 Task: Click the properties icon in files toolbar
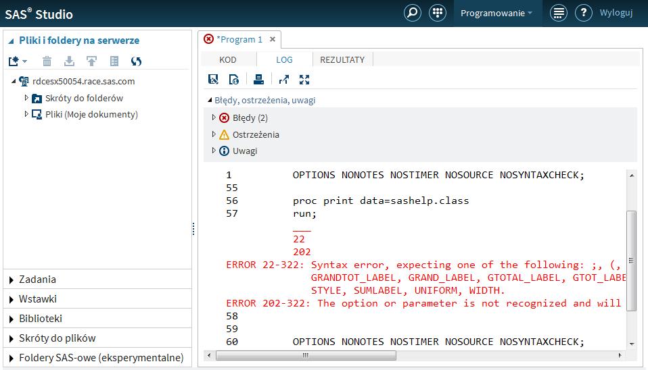[x=114, y=61]
